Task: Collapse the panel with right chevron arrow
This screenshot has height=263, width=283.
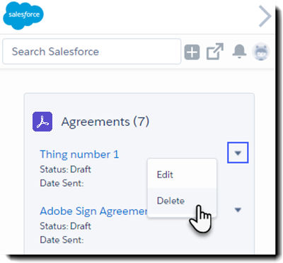Action: 265,16
